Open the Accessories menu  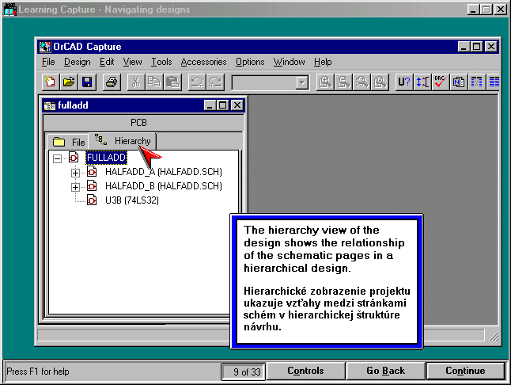pos(203,62)
